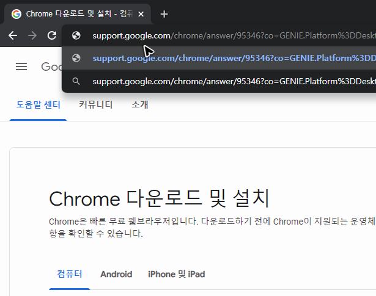
Task: Click the browser forward arrow
Action: [32, 35]
